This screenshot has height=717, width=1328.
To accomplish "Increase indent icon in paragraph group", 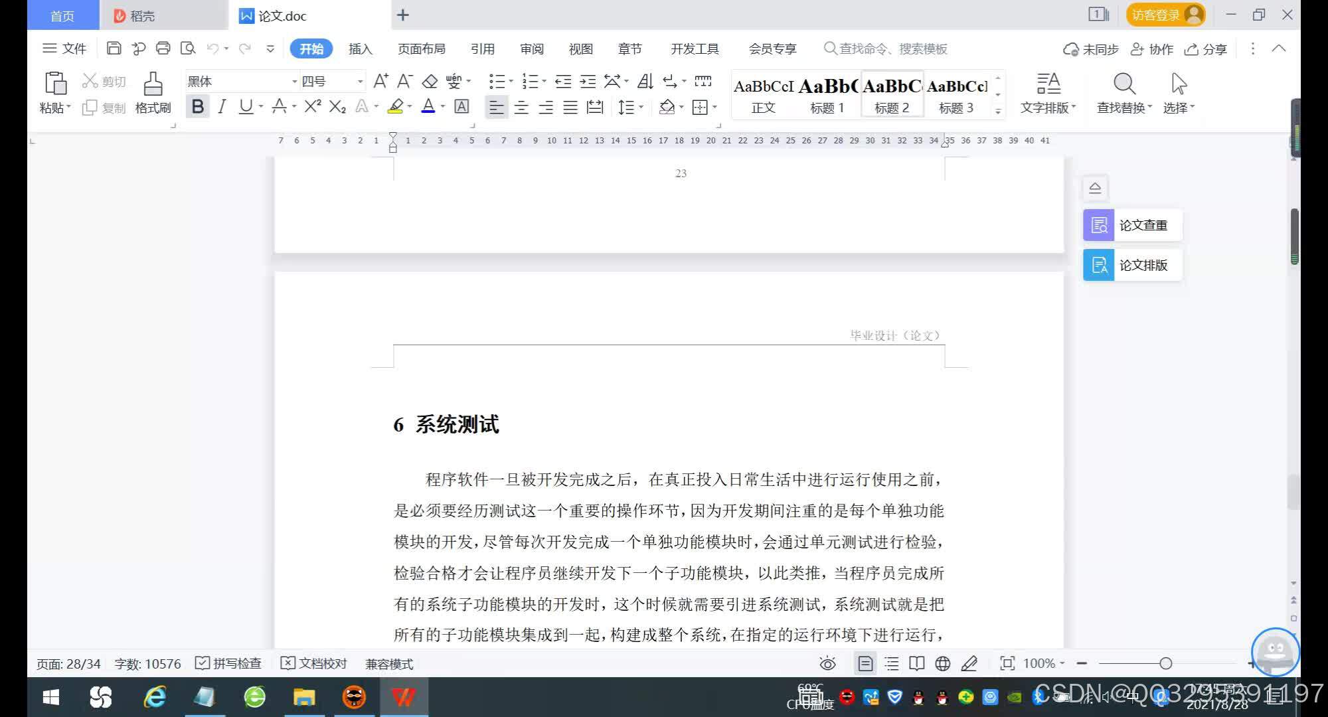I will coord(588,81).
